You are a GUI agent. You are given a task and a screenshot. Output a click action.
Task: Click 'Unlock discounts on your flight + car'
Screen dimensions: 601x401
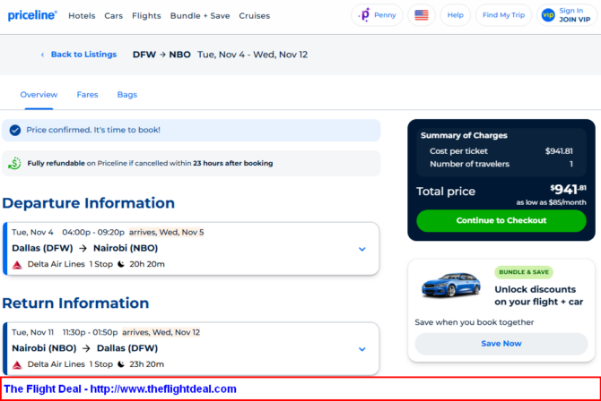538,295
